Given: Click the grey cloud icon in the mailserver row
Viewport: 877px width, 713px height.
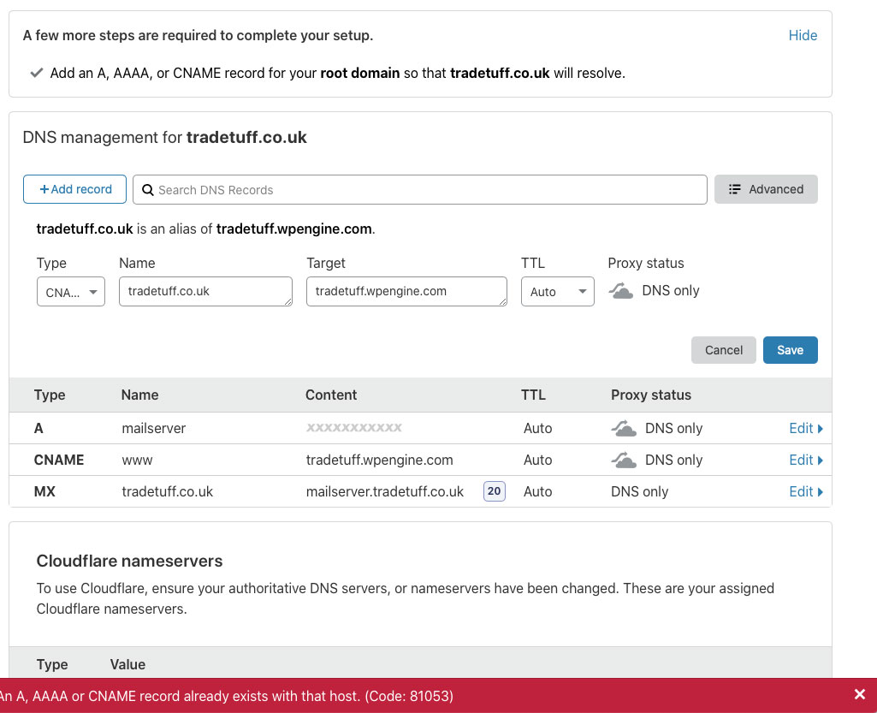Looking at the screenshot, I should tap(624, 428).
